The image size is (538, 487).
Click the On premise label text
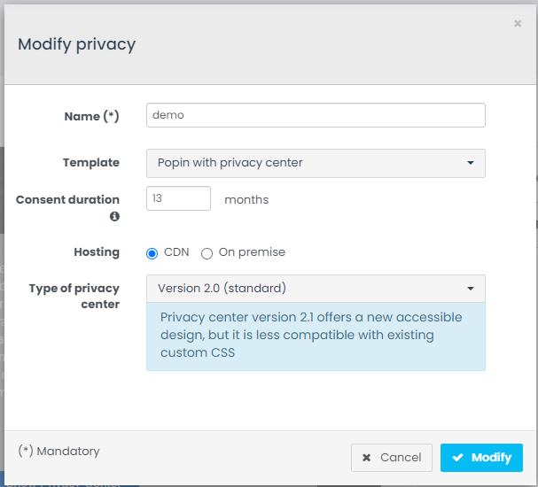252,252
